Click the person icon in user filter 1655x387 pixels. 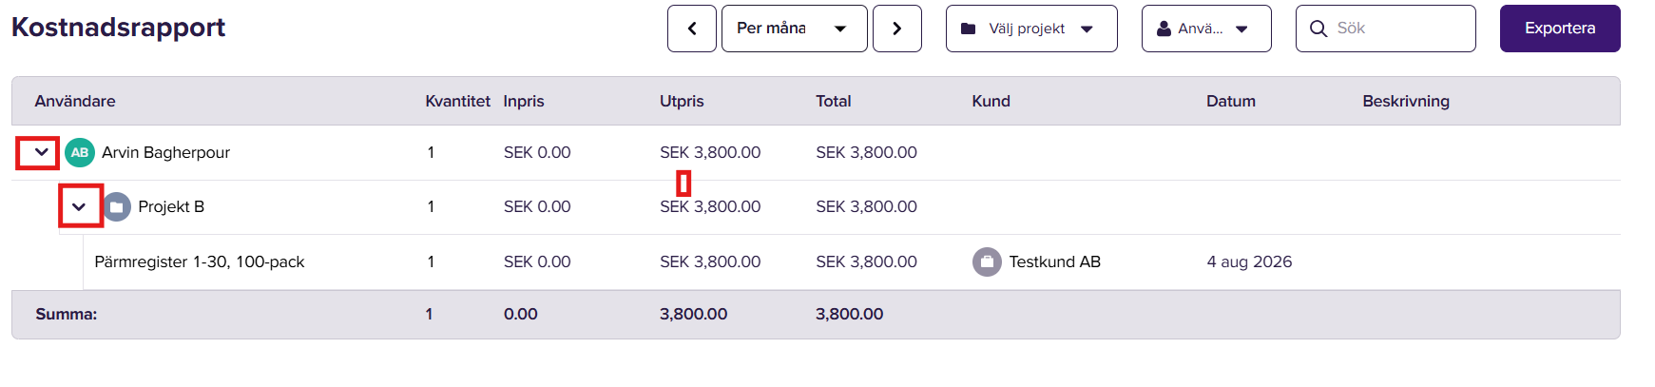click(x=1164, y=29)
